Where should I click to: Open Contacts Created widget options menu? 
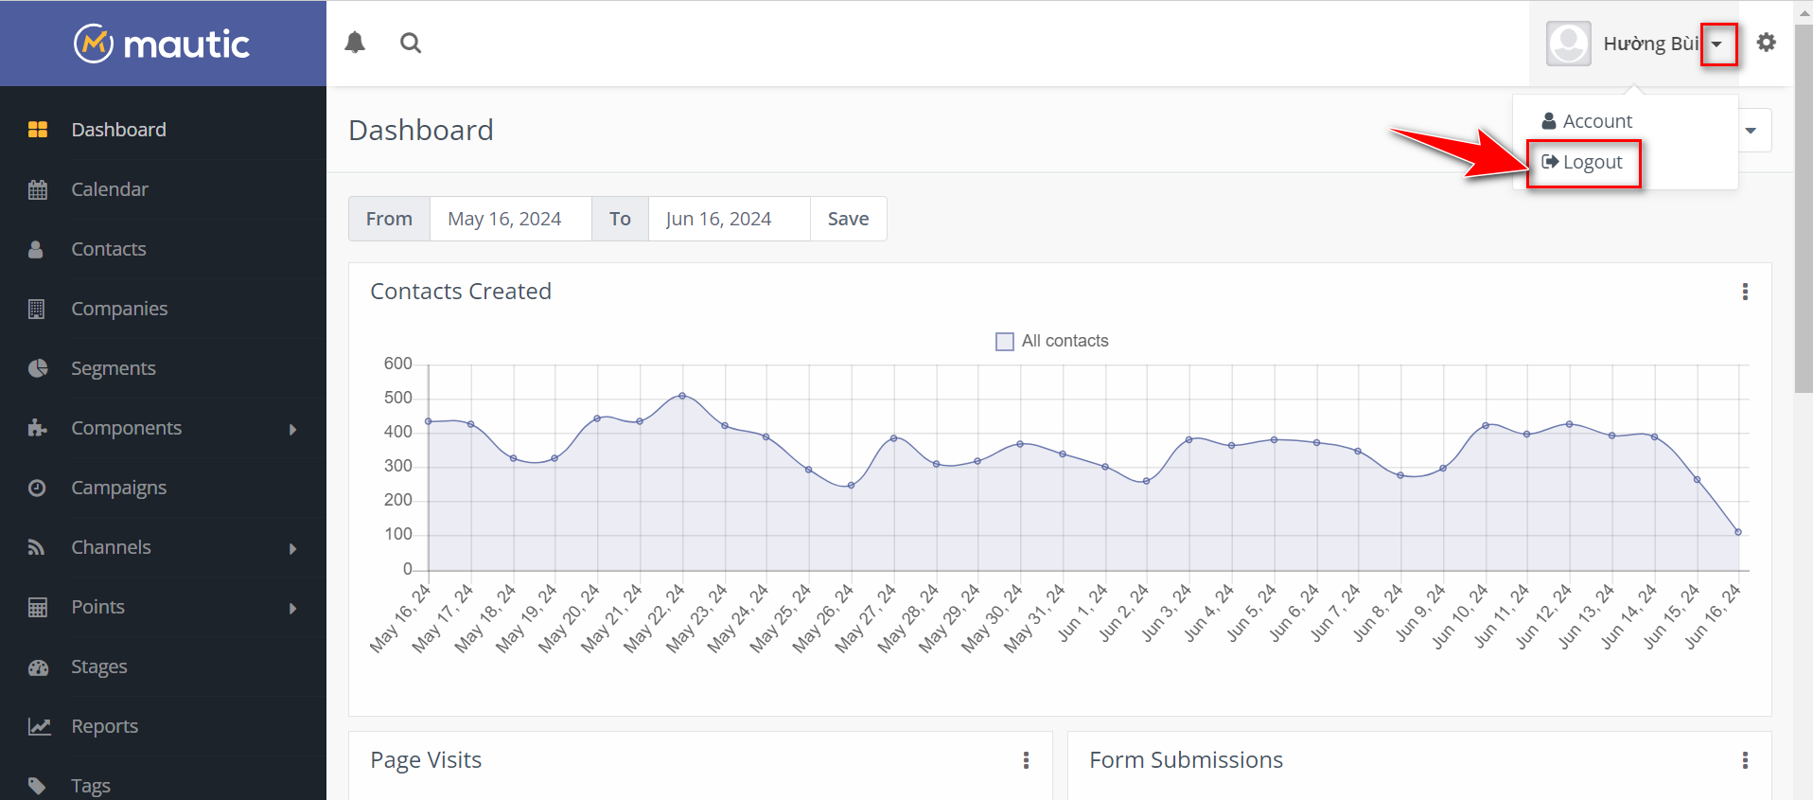1745,292
